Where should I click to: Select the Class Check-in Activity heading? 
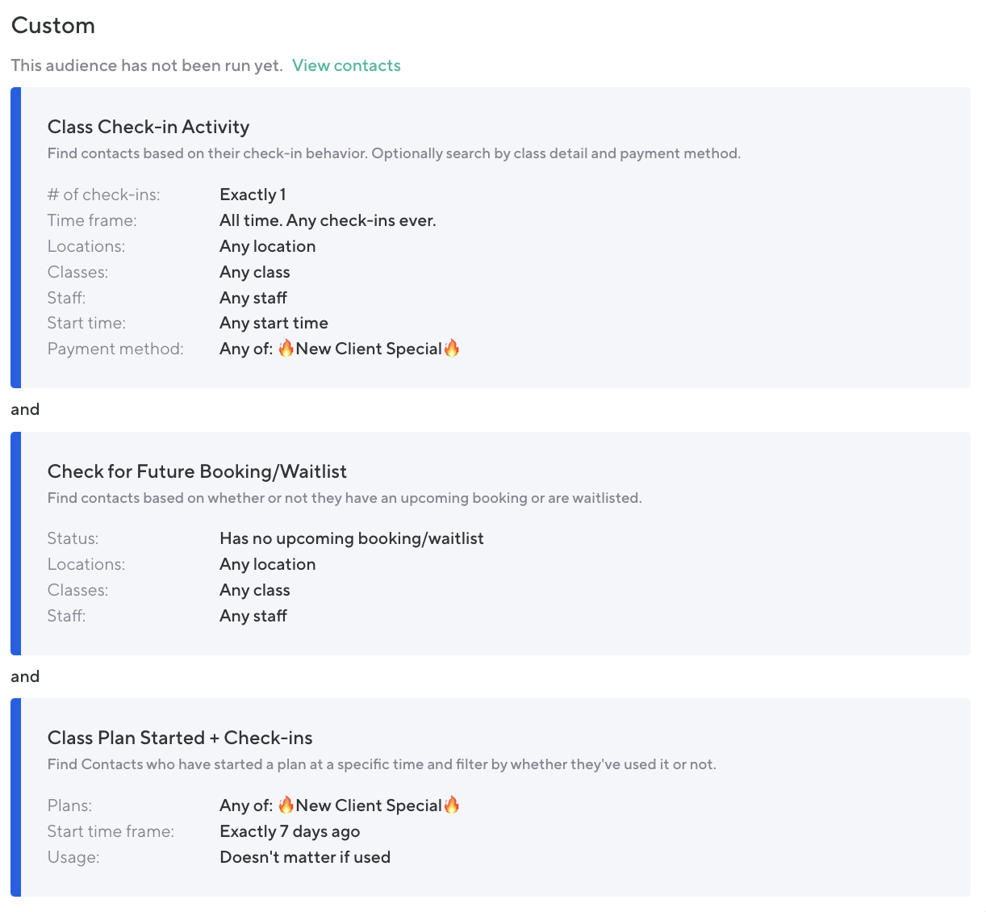point(148,127)
